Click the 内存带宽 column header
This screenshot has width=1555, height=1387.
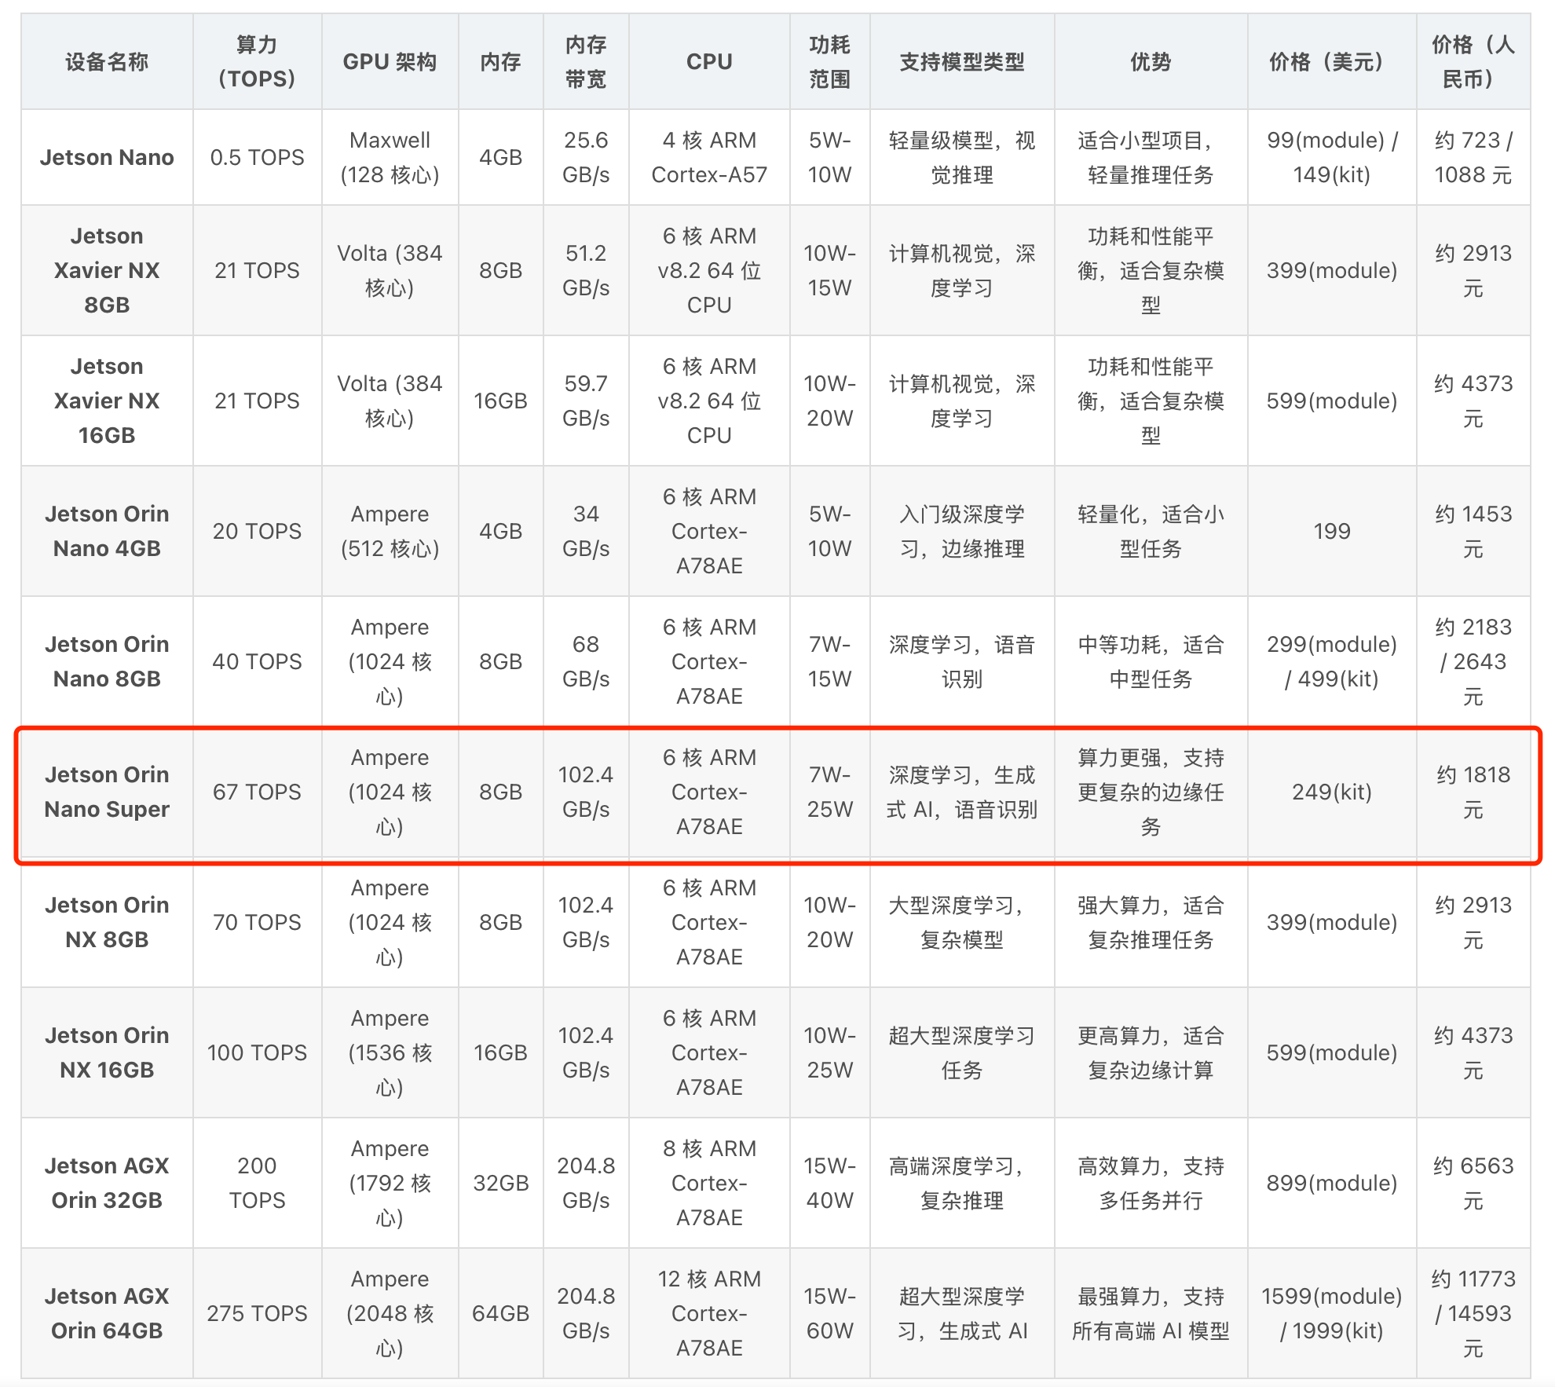coord(586,62)
